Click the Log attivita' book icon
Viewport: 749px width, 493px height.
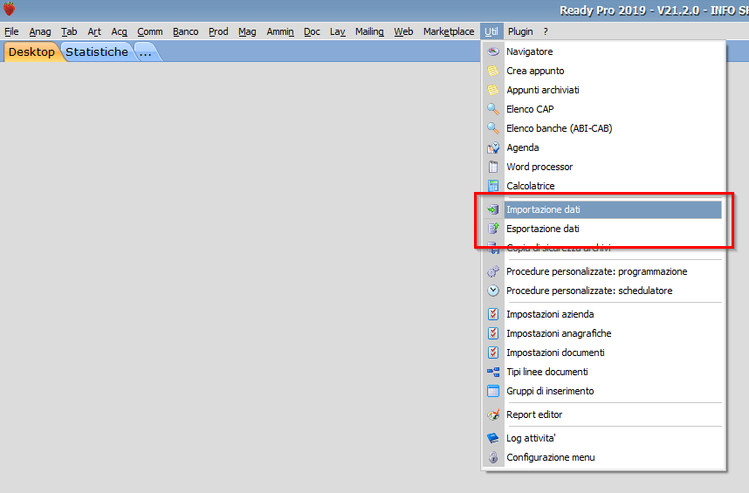493,438
